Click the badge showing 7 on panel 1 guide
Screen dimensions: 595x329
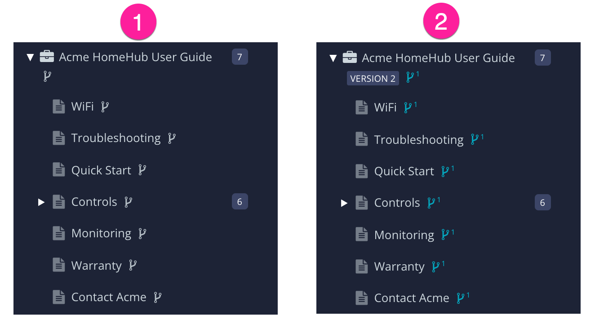pos(240,57)
